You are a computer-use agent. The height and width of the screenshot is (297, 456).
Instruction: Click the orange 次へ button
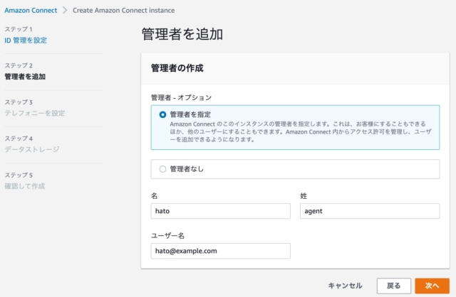click(x=432, y=285)
